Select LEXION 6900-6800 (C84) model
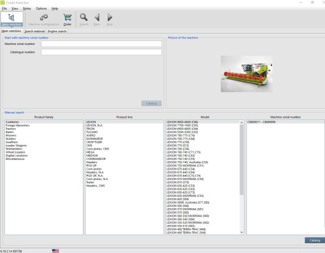The height and width of the screenshot is (253, 325). click(x=203, y=129)
